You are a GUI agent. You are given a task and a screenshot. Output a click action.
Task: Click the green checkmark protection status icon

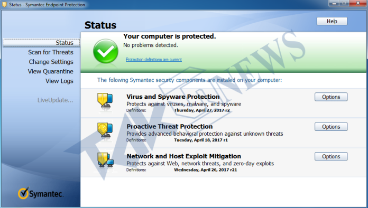point(106,51)
